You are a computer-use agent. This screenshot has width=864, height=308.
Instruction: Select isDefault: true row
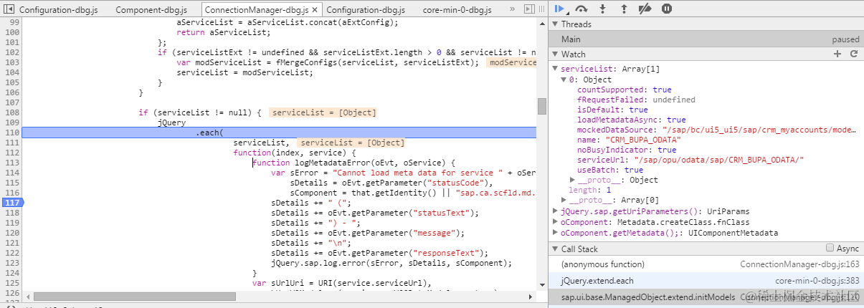[x=612, y=110]
